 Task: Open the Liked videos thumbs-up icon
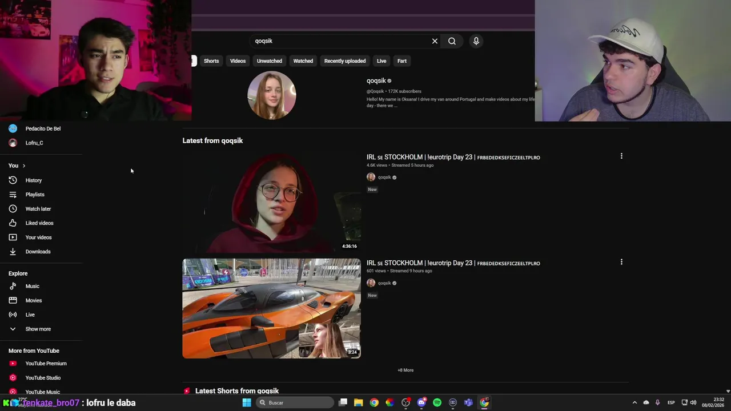[x=13, y=223]
